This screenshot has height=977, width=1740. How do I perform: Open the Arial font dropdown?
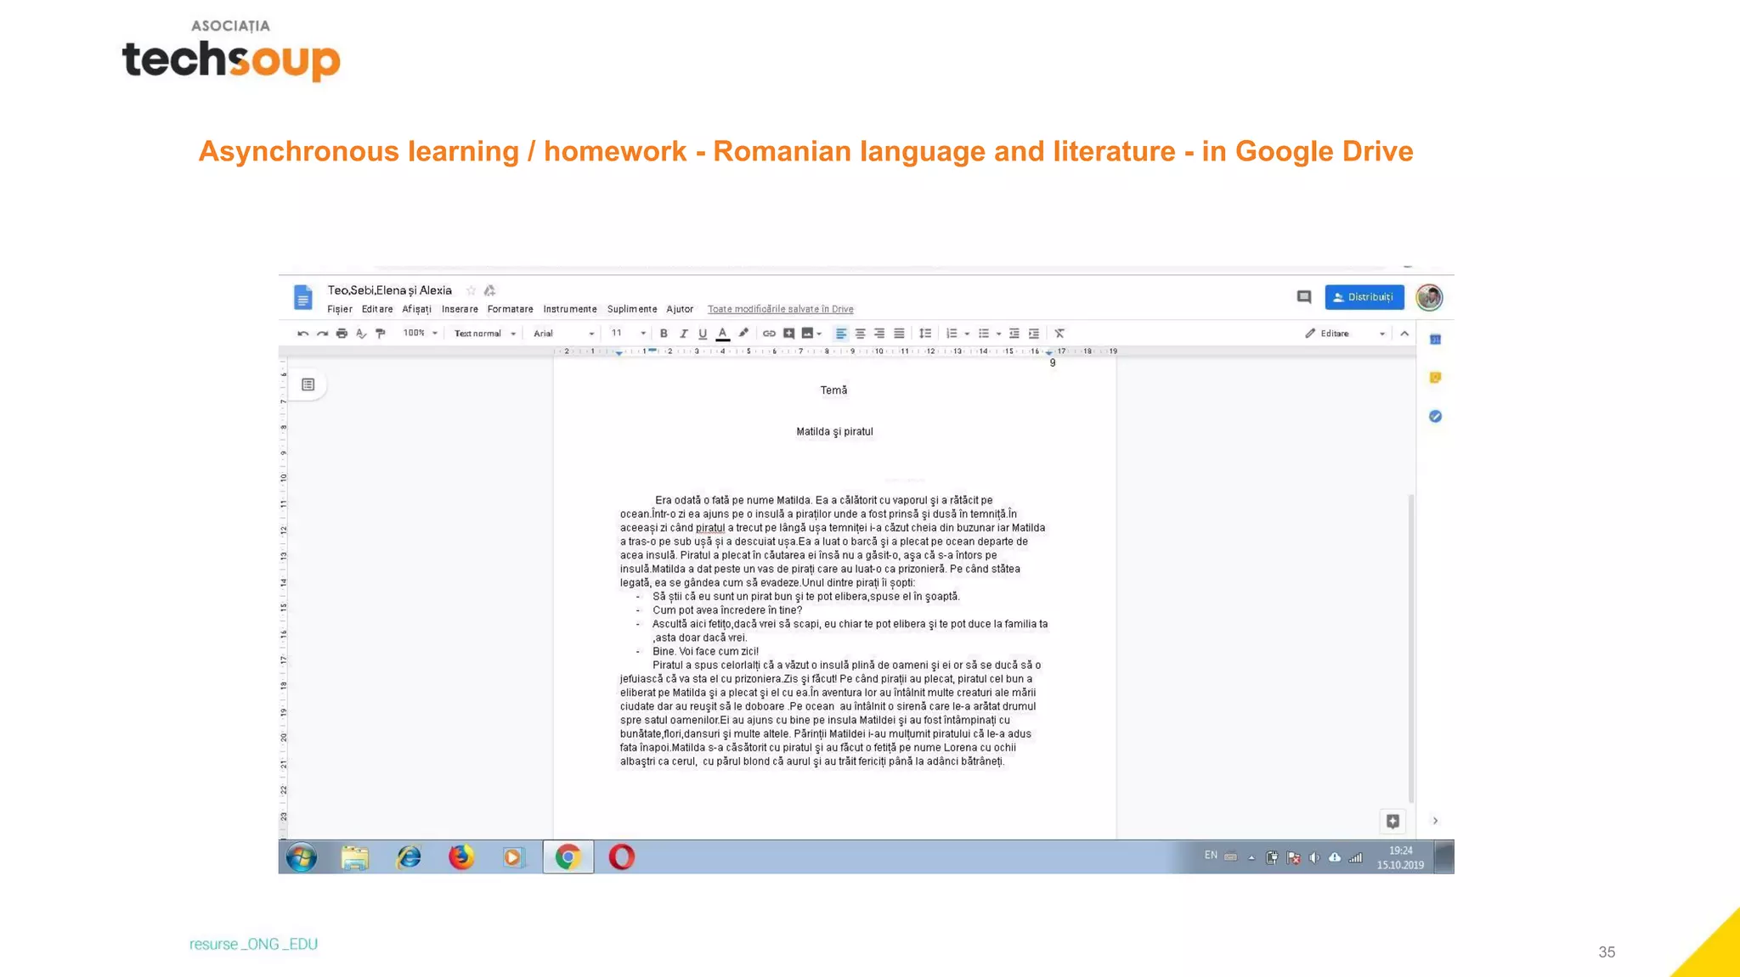pos(563,334)
